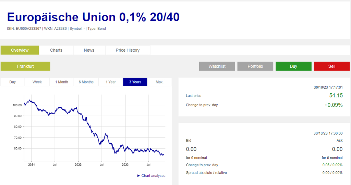Viewport: 351px width, 185px height.
Task: Switch to the Charts tab
Action: pos(56,50)
